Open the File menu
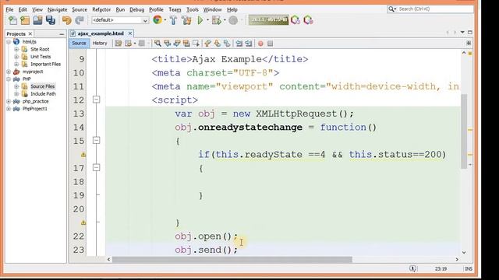Image resolution: width=499 pixels, height=280 pixels. click(9, 9)
